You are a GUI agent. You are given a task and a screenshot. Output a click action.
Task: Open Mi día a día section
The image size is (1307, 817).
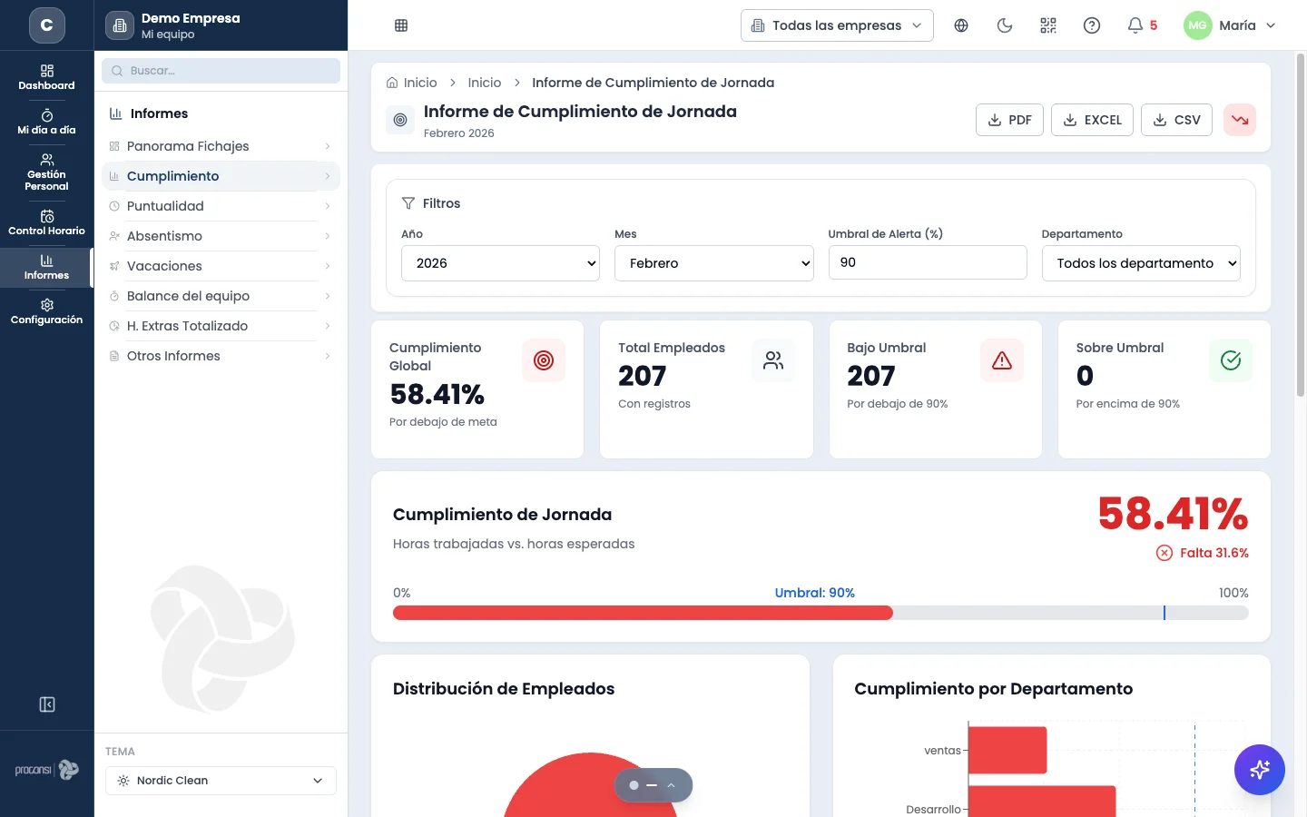[x=47, y=123]
